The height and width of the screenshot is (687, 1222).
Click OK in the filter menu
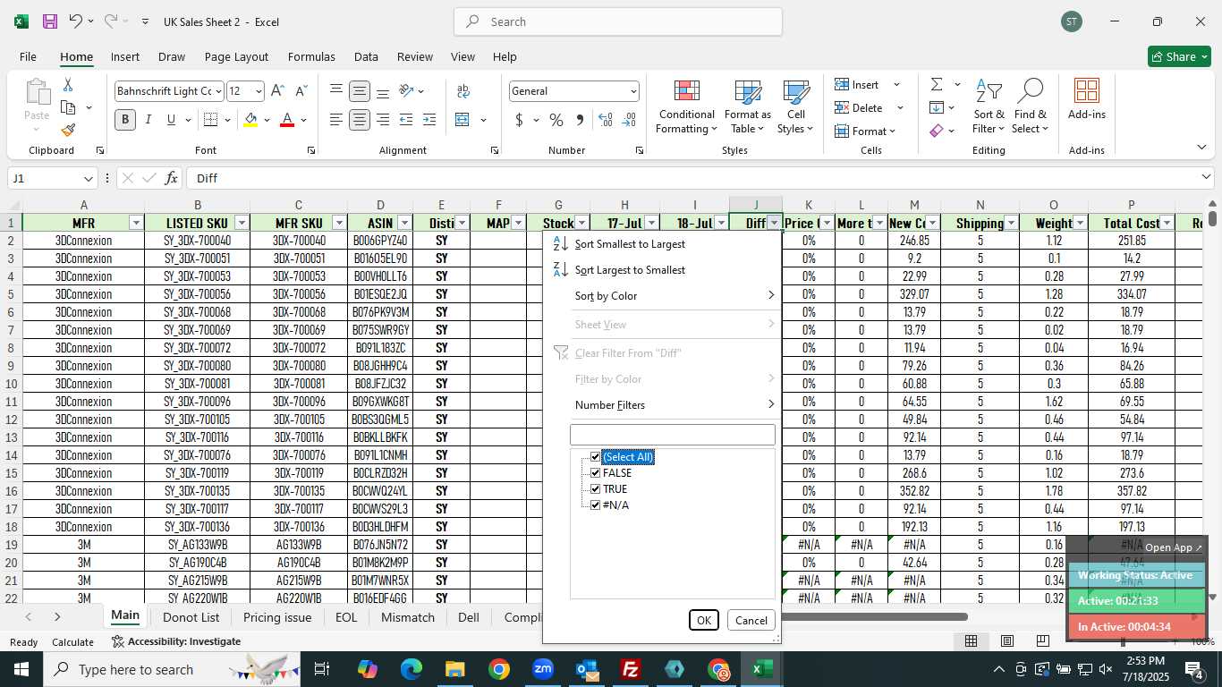click(704, 620)
